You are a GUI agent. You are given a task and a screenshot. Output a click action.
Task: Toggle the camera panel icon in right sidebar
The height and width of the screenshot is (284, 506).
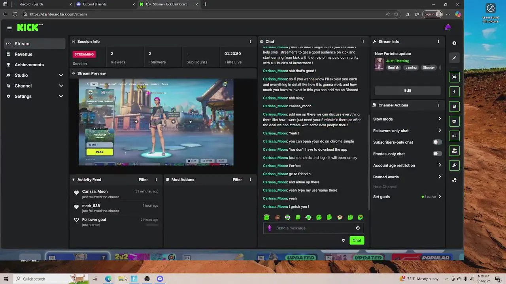tap(454, 151)
